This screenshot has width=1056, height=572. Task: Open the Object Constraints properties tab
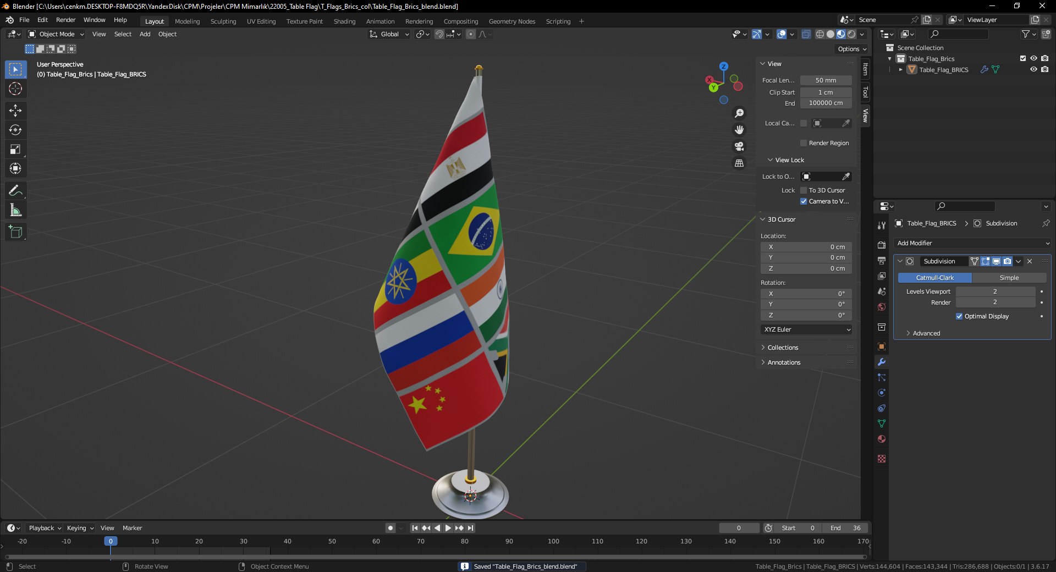pos(882,408)
